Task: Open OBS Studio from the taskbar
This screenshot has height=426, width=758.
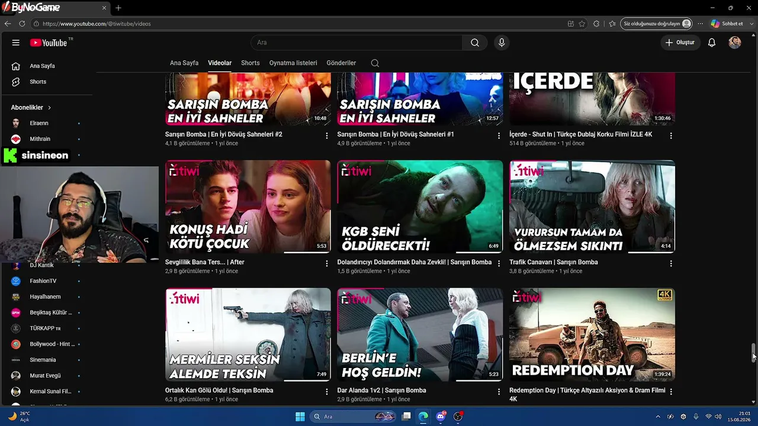Action: coord(458,417)
